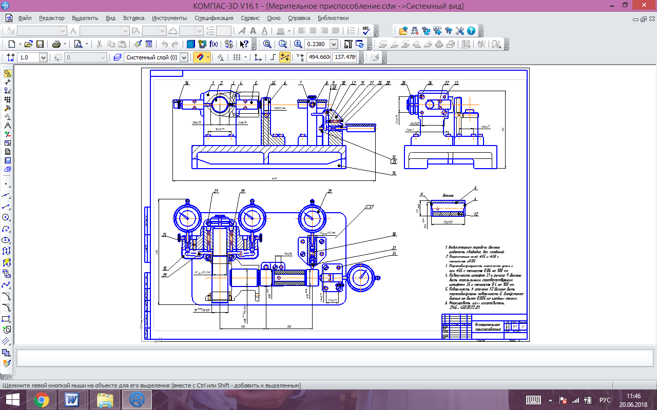Open the Спецификация menu
The width and height of the screenshot is (657, 410).
214,18
